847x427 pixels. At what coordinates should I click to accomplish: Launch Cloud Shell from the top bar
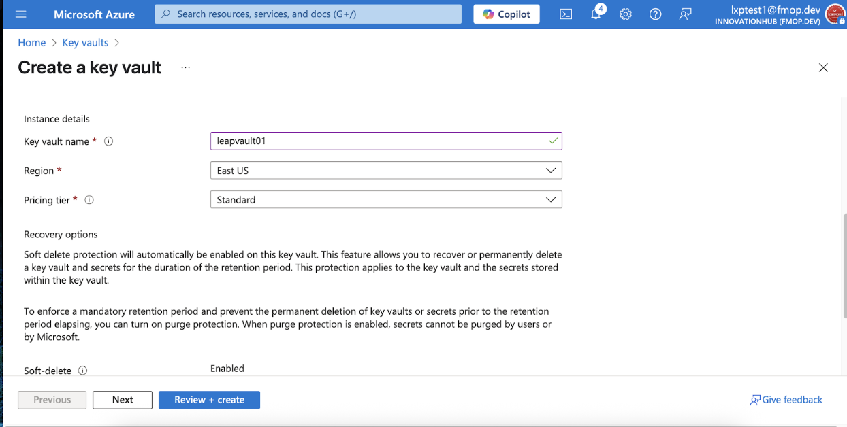tap(566, 14)
